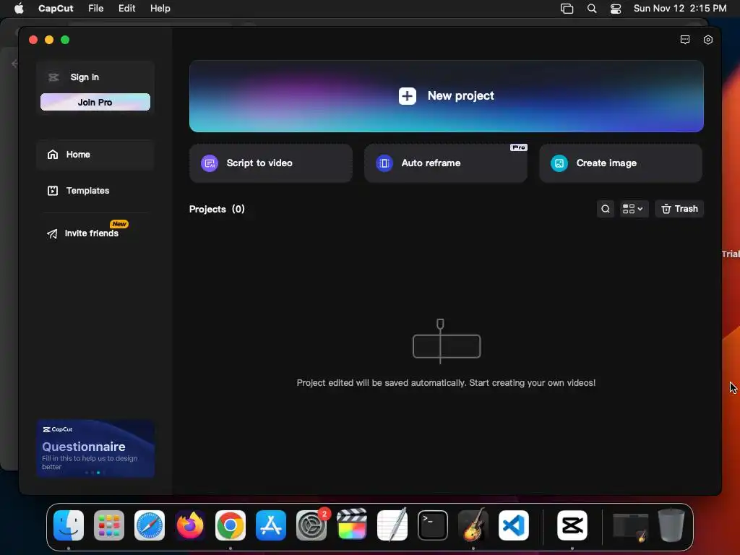Click the minimized window thumbnail in dock

630,526
